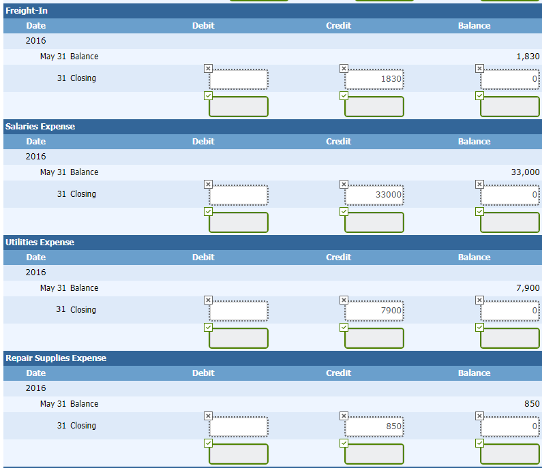Click the 31 Closing label in Freight-In
This screenshot has width=542, height=468.
coord(76,78)
